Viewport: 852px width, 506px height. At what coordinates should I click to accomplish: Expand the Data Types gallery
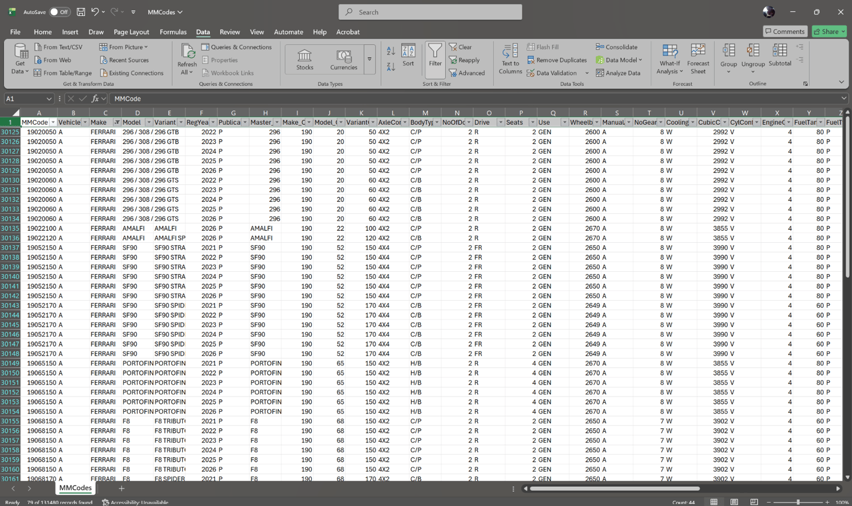370,59
